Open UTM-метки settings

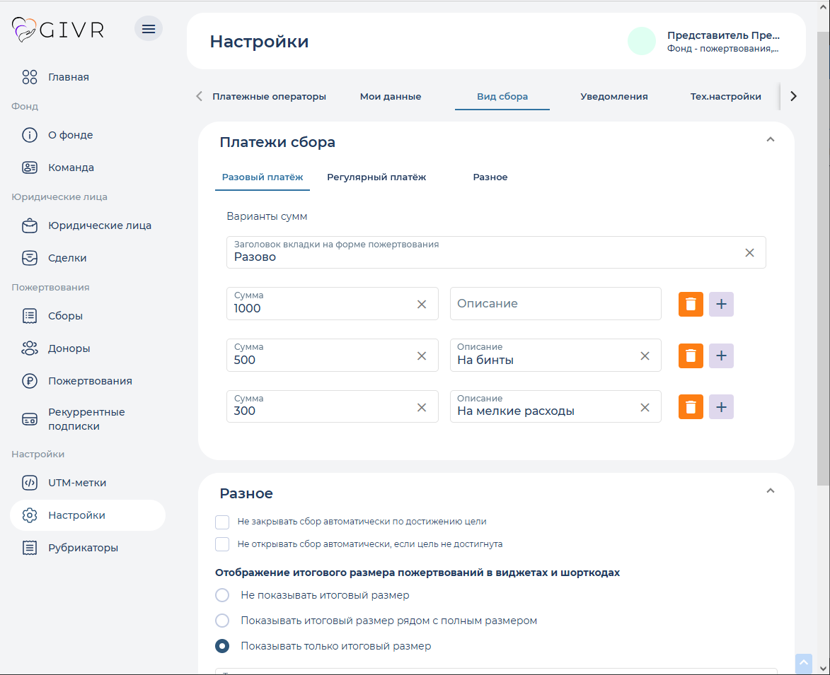[x=76, y=483]
